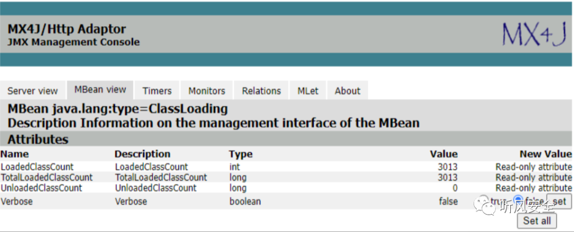Click the Description column header
The image size is (574, 232).
tap(143, 154)
